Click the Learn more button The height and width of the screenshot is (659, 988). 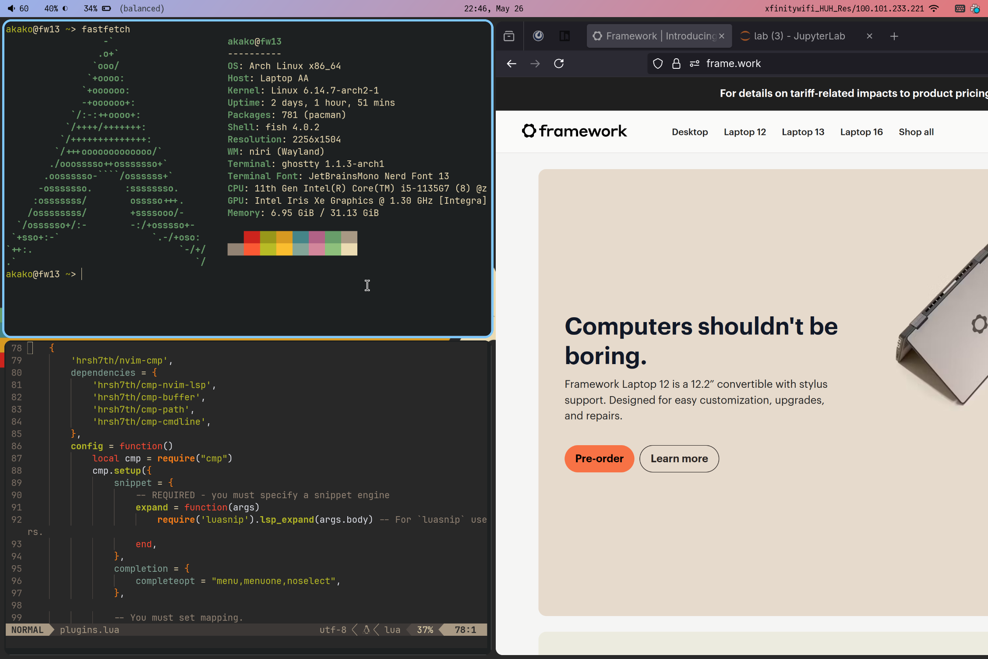tap(679, 458)
